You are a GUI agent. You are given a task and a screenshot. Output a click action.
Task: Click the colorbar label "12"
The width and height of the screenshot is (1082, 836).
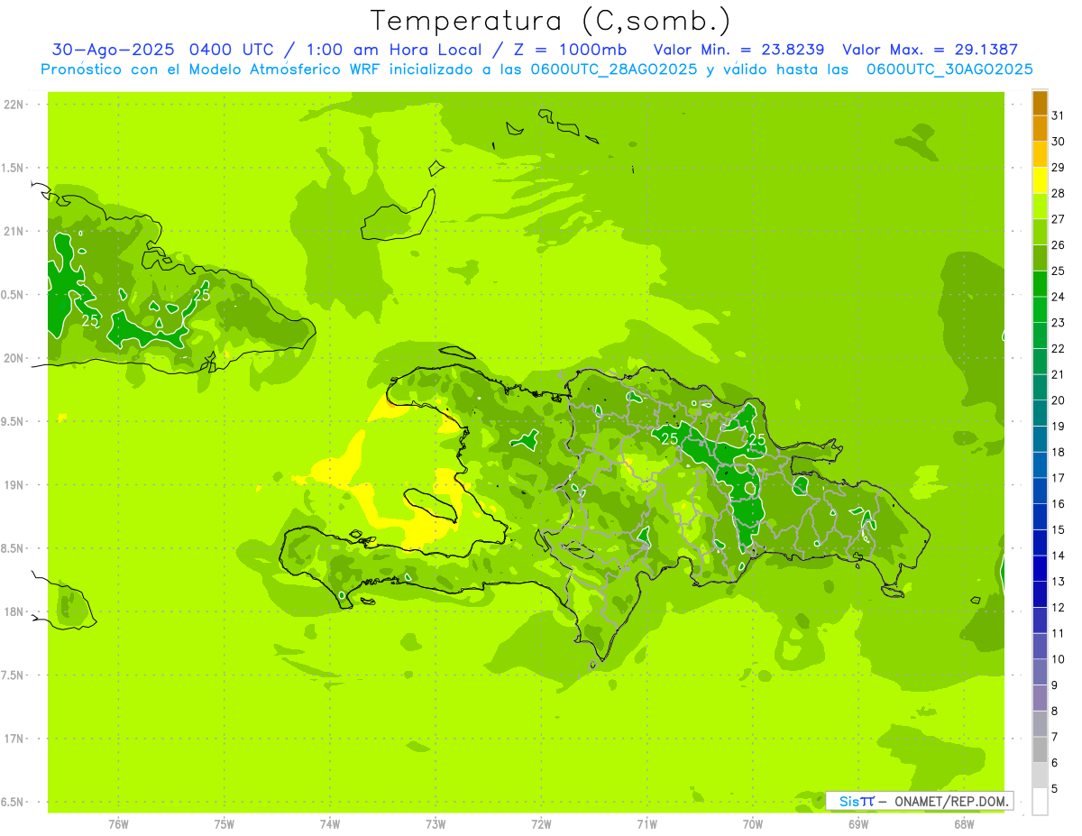(x=1059, y=607)
